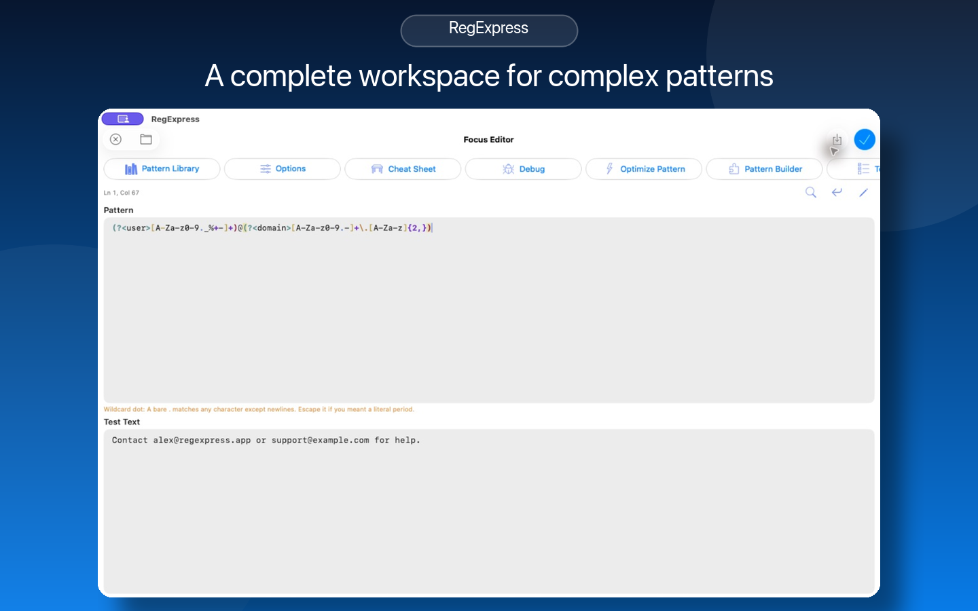Open search with the magnifier icon
The width and height of the screenshot is (978, 611).
click(x=811, y=192)
